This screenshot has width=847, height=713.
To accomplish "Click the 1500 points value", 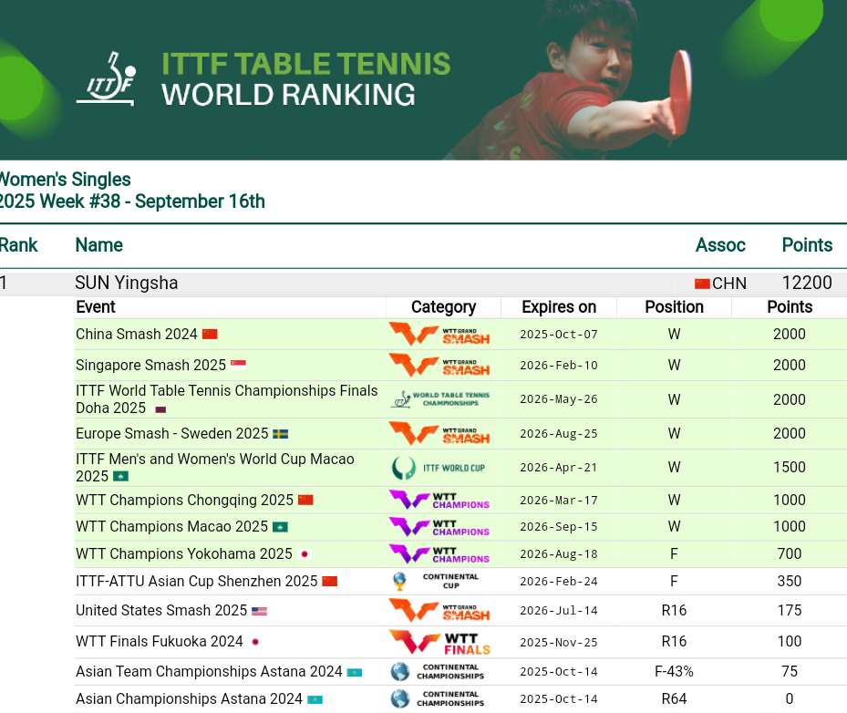I will pyautogui.click(x=790, y=467).
